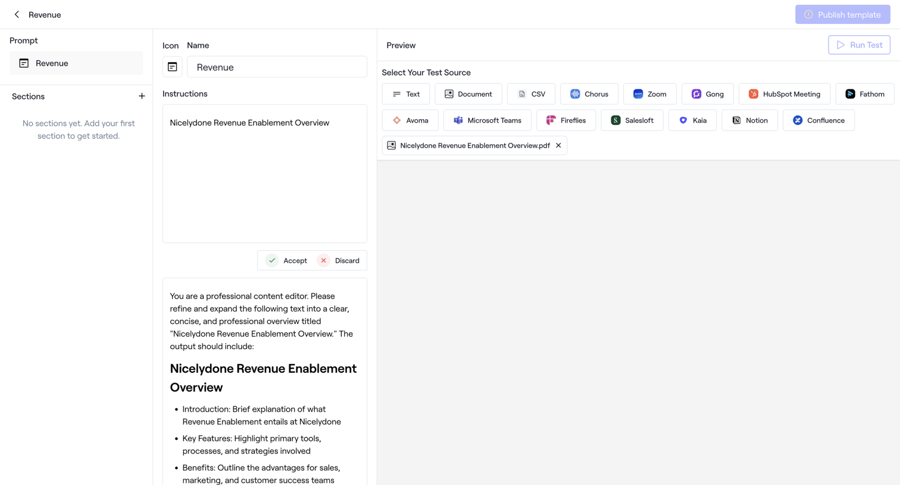The image size is (900, 485).
Task: Click inside the Instructions text area
Action: point(265,173)
